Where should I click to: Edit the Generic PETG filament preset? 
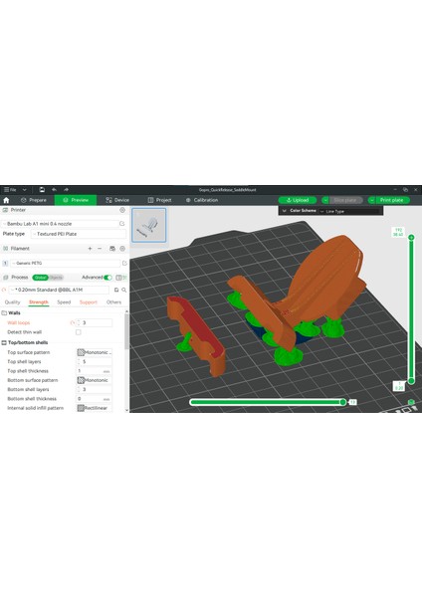pyautogui.click(x=124, y=263)
